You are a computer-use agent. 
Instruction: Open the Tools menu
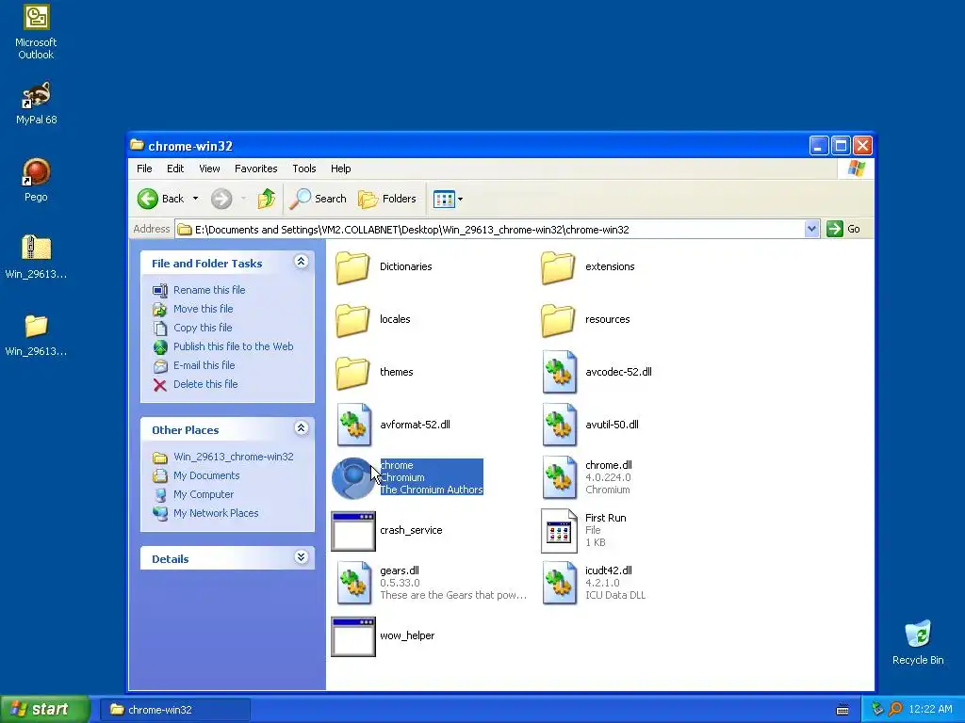[304, 169]
